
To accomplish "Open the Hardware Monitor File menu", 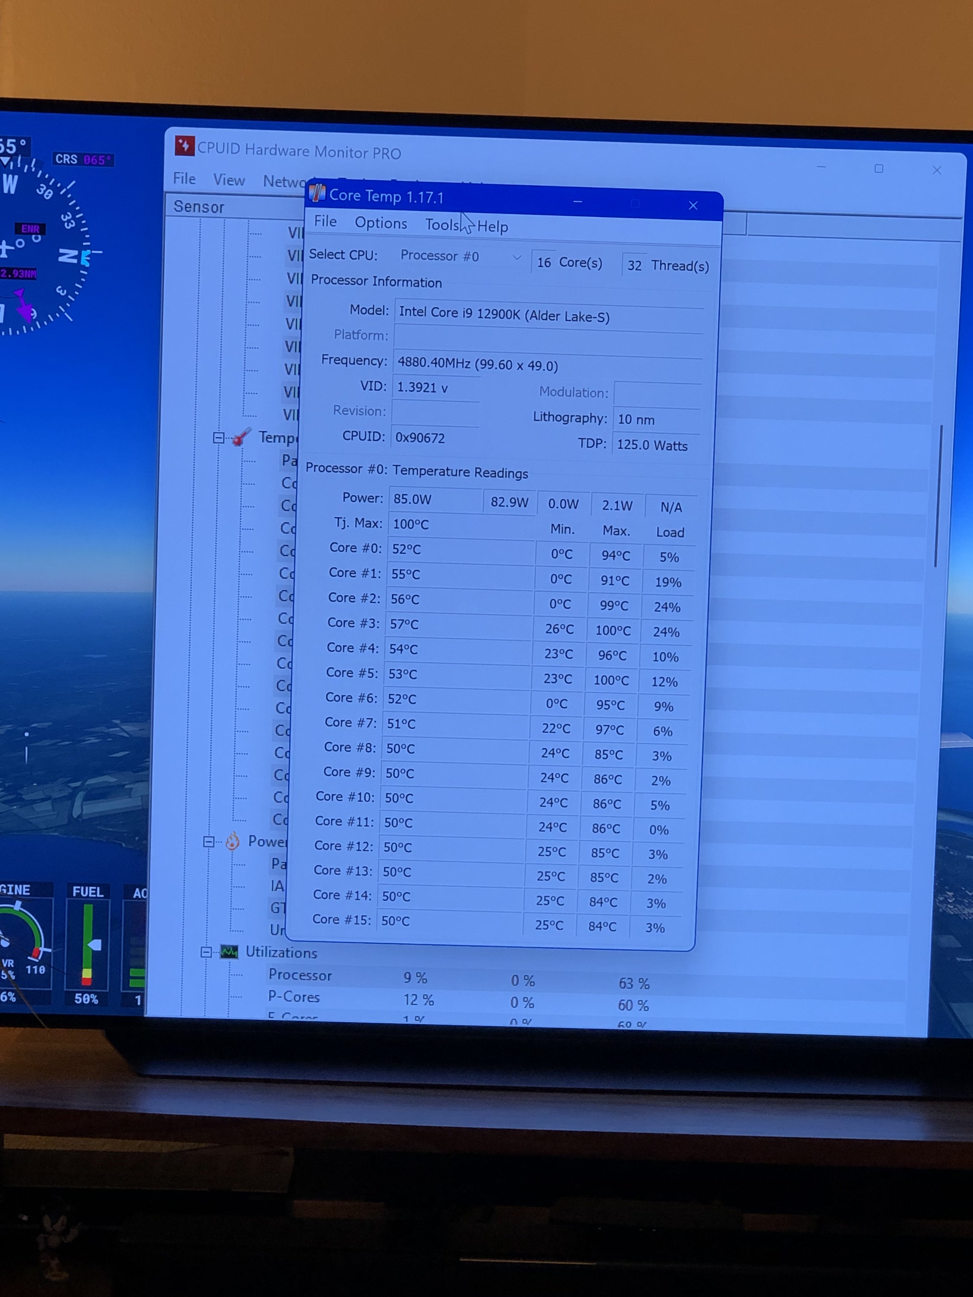I will 184,178.
